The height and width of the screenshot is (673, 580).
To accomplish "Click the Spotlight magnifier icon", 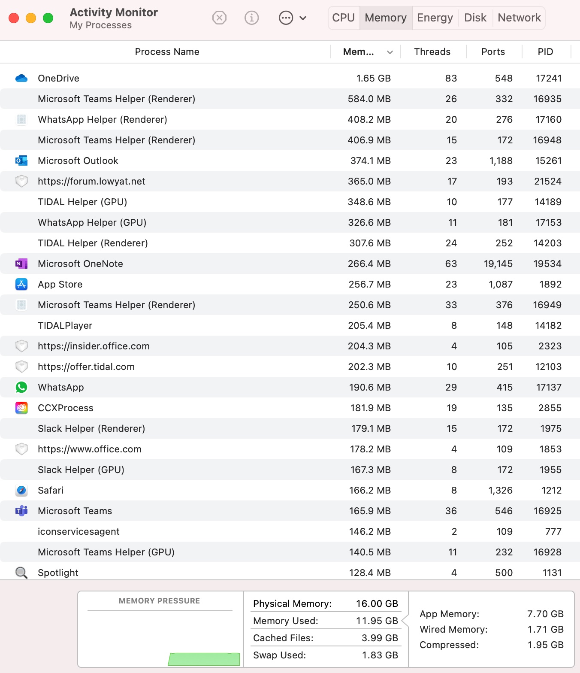I will pos(21,573).
